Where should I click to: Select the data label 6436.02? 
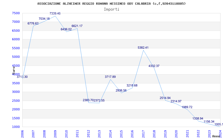click(x=66, y=29)
